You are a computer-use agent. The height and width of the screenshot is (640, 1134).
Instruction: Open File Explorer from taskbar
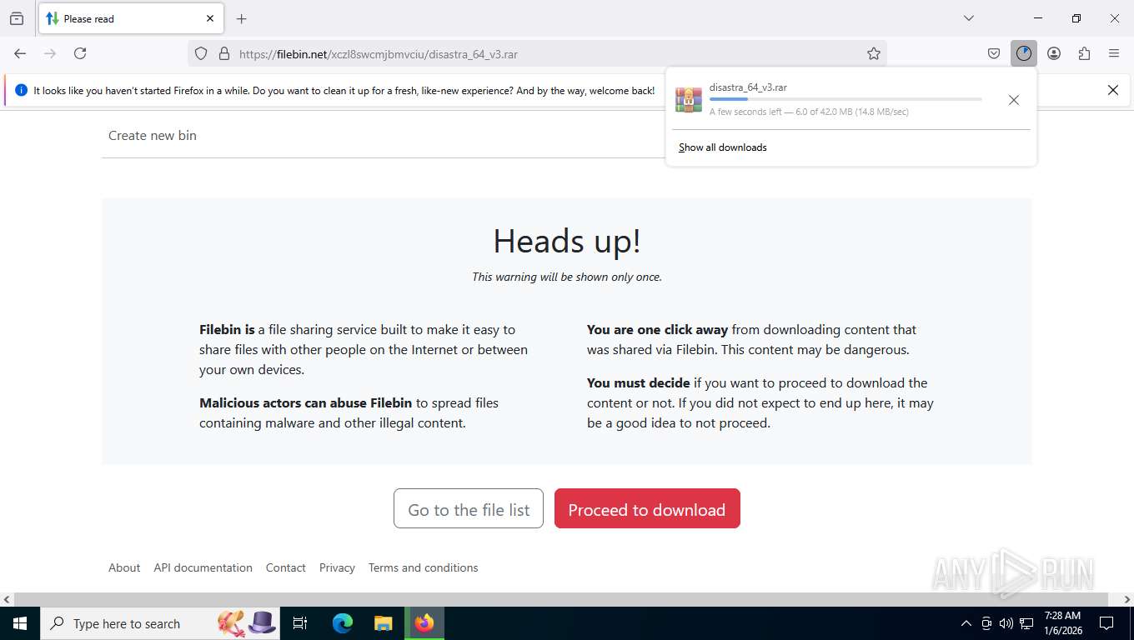(383, 623)
